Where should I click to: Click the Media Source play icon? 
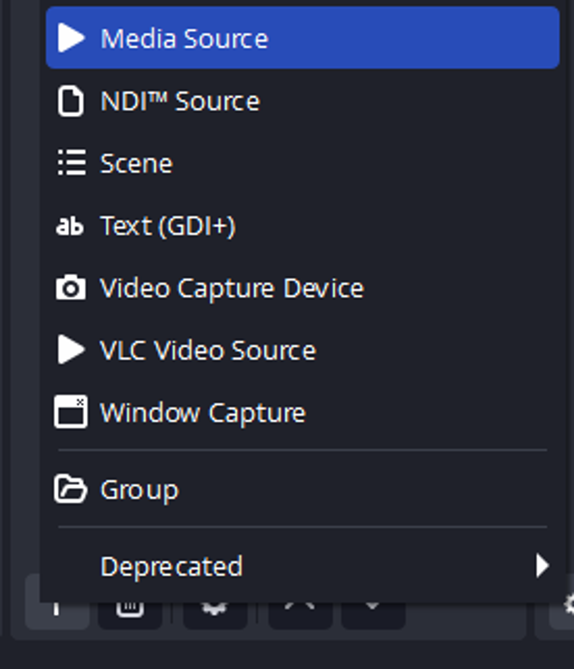pyautogui.click(x=71, y=38)
